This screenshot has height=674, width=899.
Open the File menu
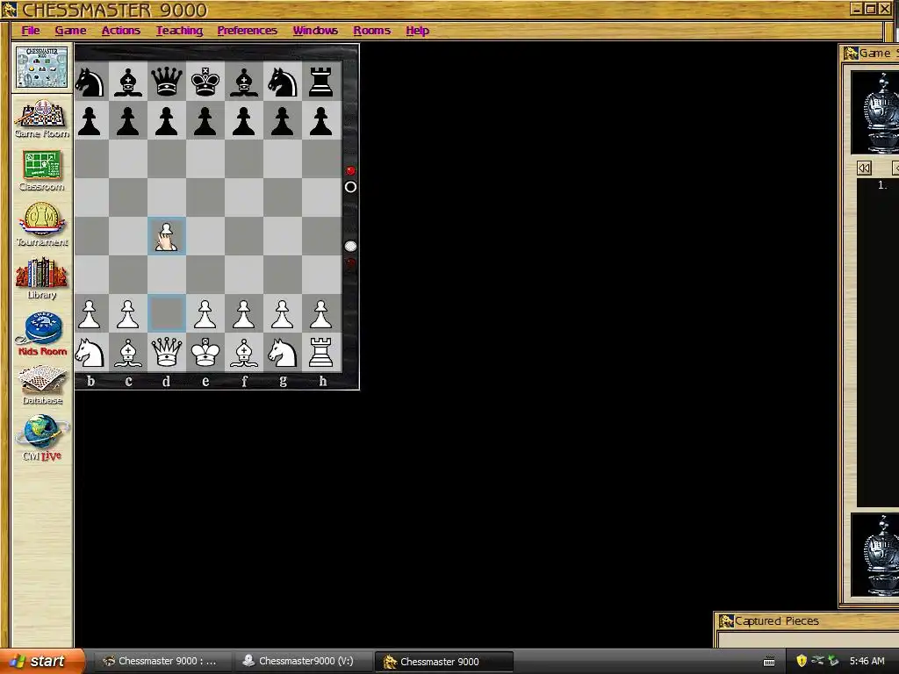pyautogui.click(x=31, y=31)
